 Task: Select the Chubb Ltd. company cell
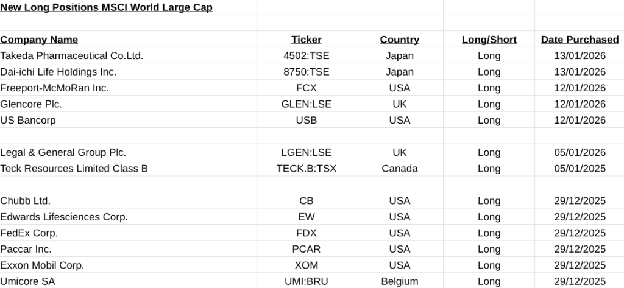point(26,201)
